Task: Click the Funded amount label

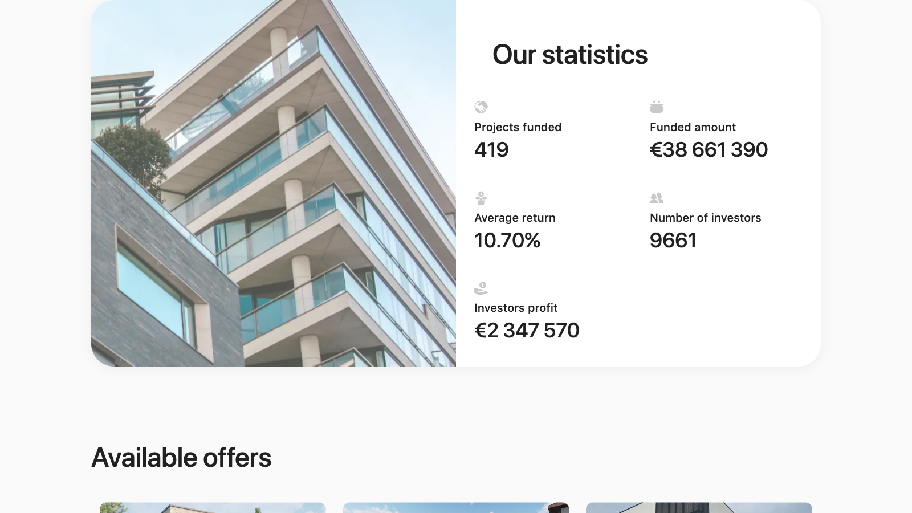Action: tap(692, 127)
